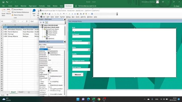Image resolution: width=182 pixels, height=102 pixels.
Task: Click Undo in Excel quick access toolbar
Action: pos(7,2)
